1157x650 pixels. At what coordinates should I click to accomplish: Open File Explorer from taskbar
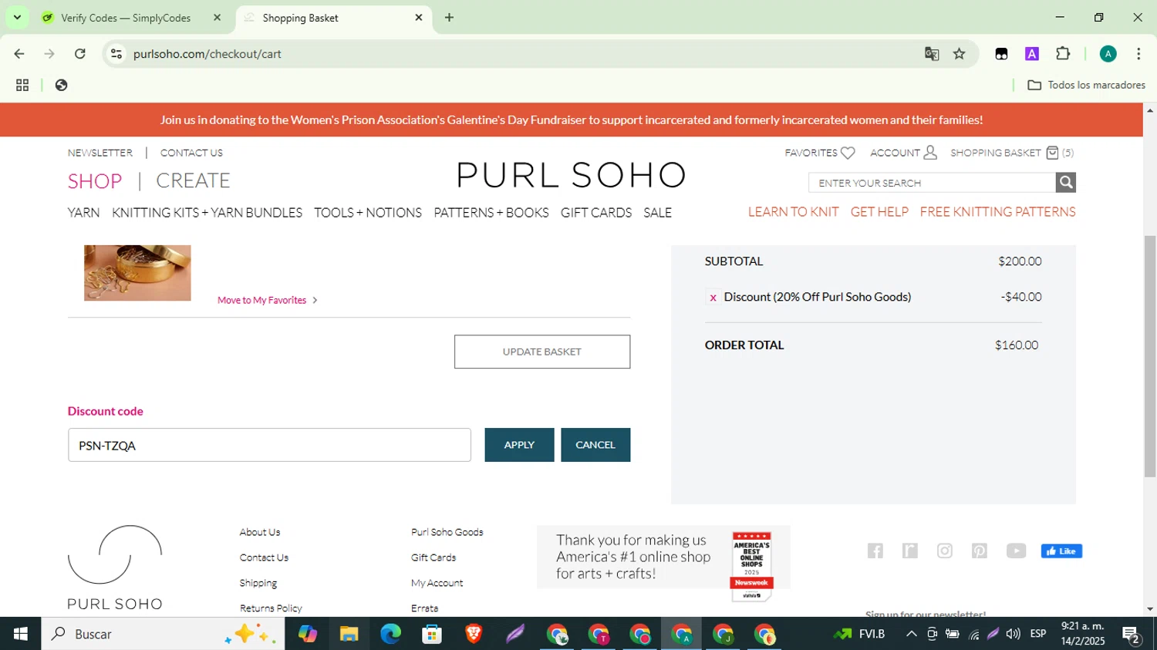click(x=349, y=634)
